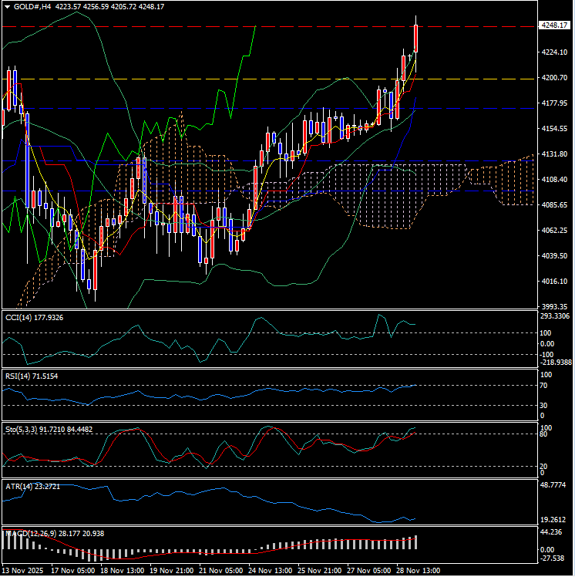Click the last MACD histogram bar
The height and width of the screenshot is (577, 575).
pyautogui.click(x=416, y=542)
